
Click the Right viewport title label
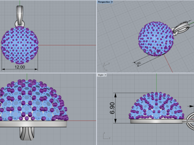(101, 75)
